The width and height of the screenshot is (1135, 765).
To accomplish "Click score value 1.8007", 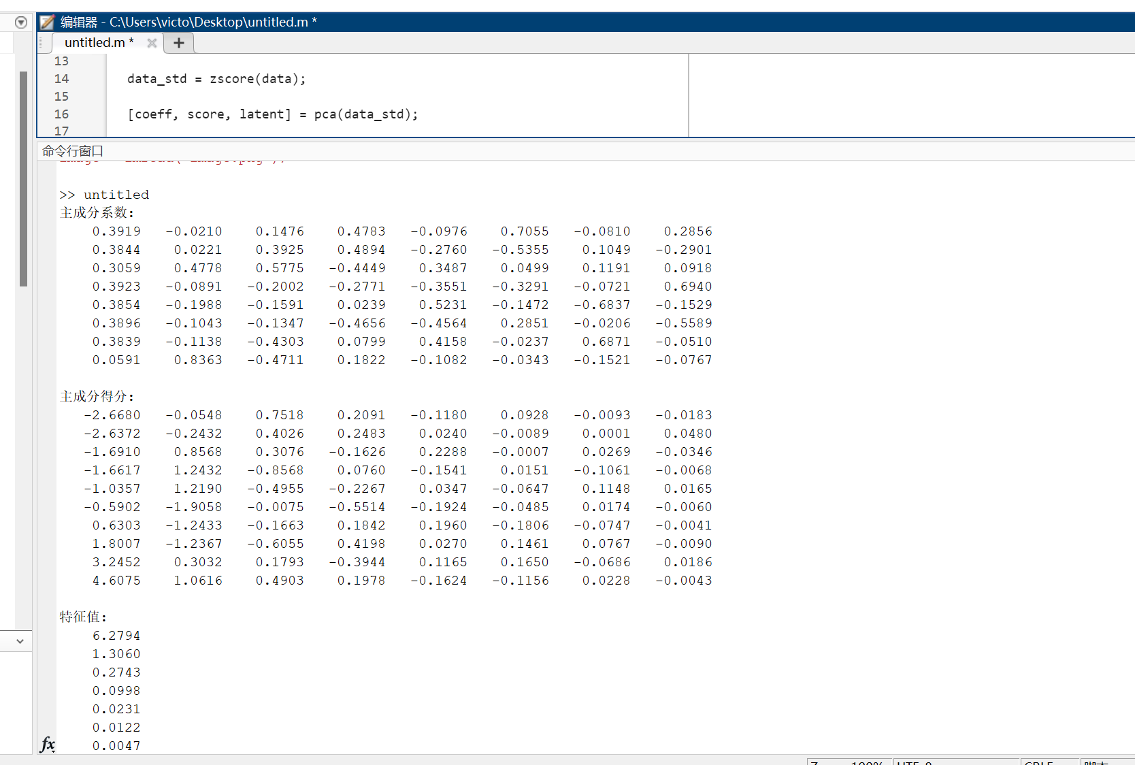I will [x=116, y=544].
